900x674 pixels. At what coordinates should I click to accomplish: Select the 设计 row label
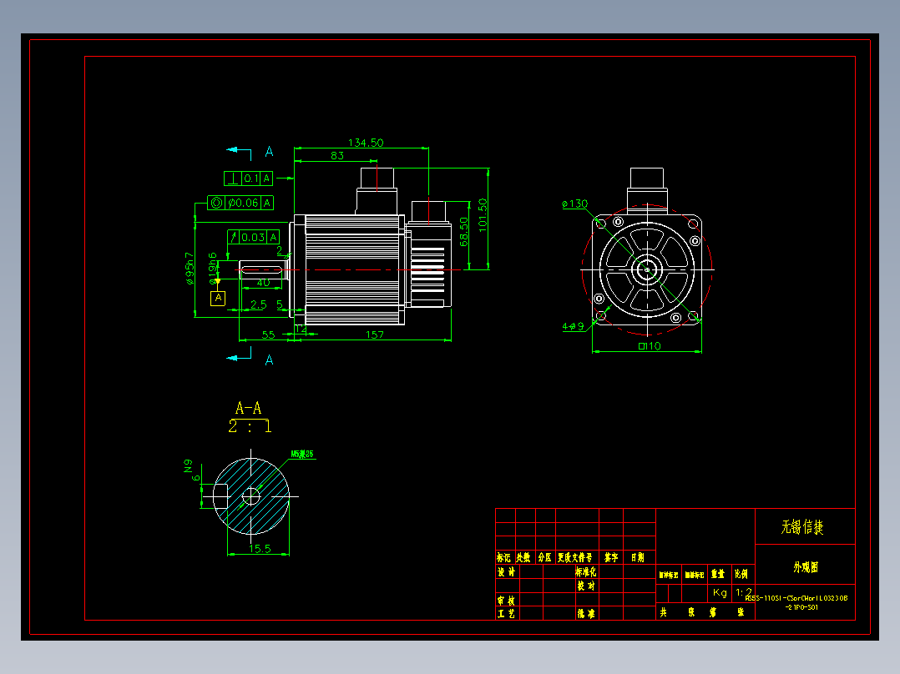click(506, 572)
